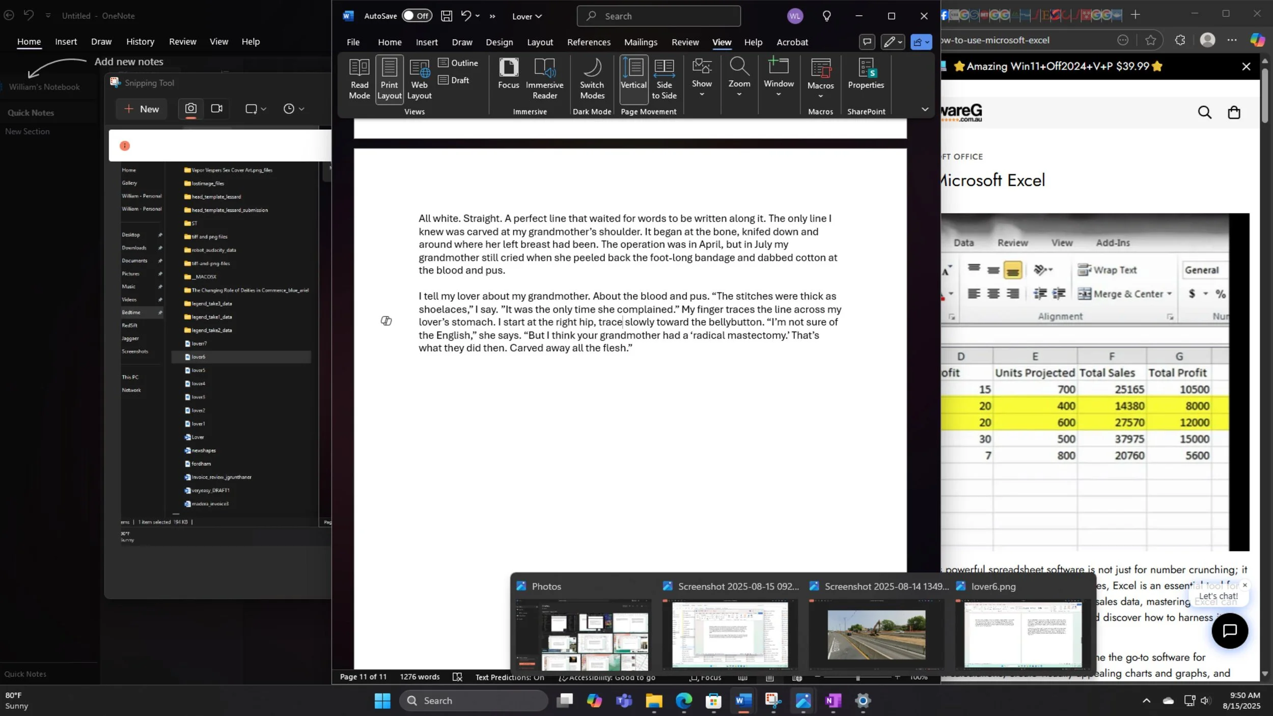The image size is (1273, 716).
Task: Open the References ribbon tab
Action: [x=589, y=42]
